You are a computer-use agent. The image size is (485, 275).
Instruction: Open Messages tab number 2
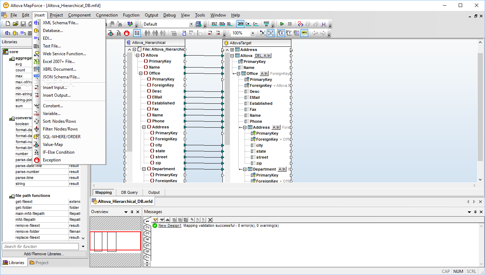[x=148, y=228]
